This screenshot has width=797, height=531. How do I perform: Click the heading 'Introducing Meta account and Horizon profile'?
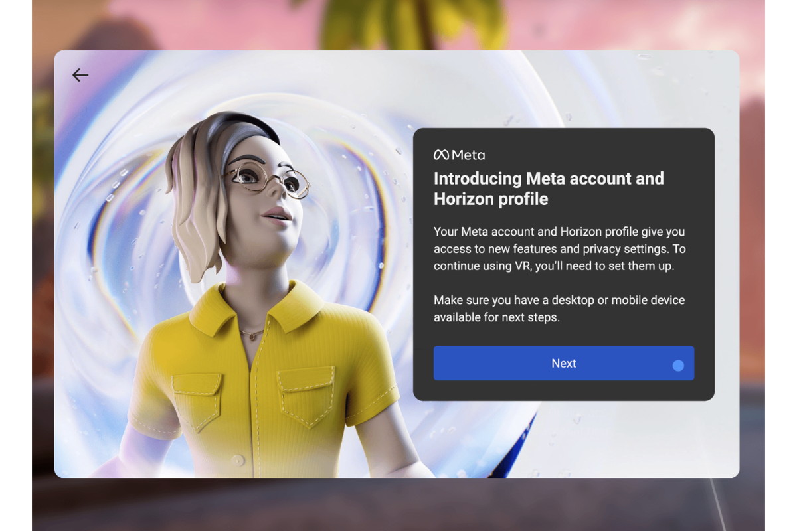(x=548, y=188)
